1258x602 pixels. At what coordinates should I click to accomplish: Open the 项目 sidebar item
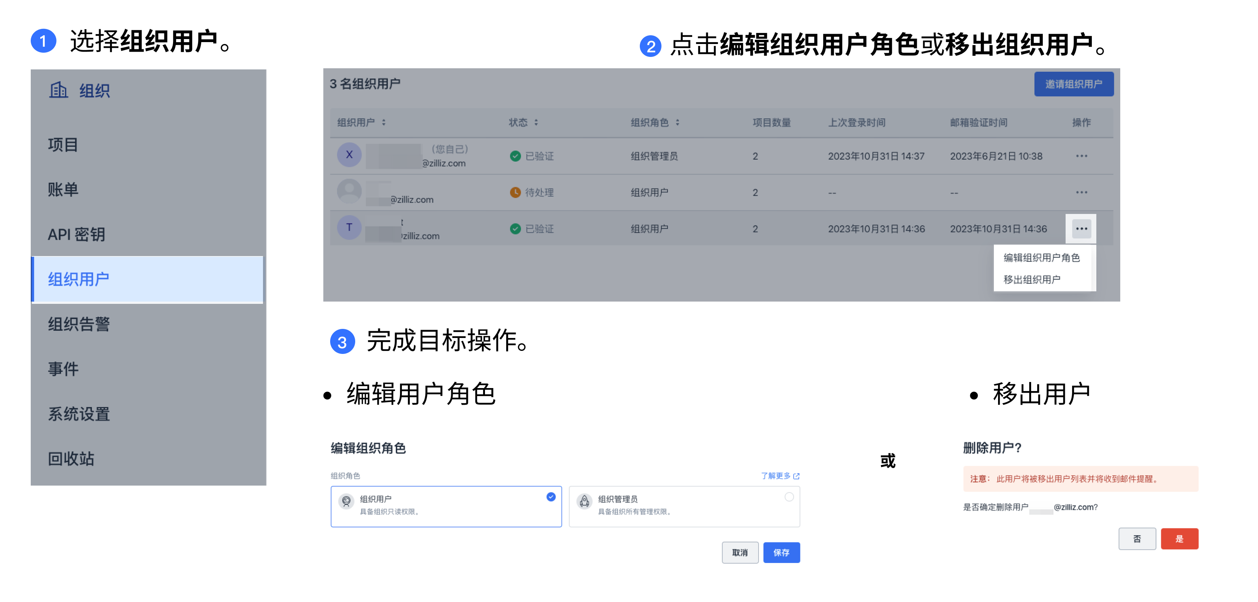click(63, 145)
